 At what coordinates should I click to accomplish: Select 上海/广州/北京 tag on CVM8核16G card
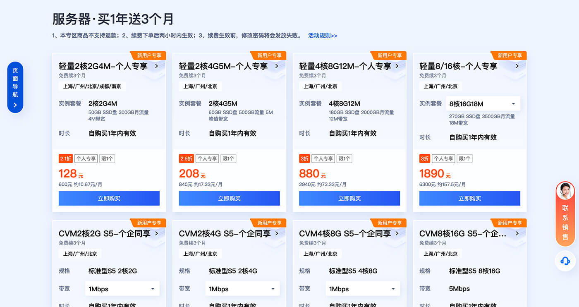[x=441, y=254]
